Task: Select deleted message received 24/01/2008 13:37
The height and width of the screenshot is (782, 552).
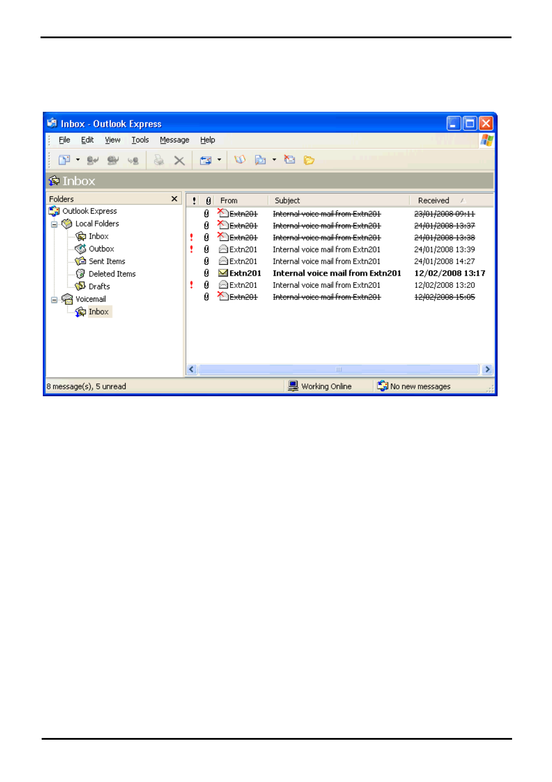Action: tap(340, 226)
